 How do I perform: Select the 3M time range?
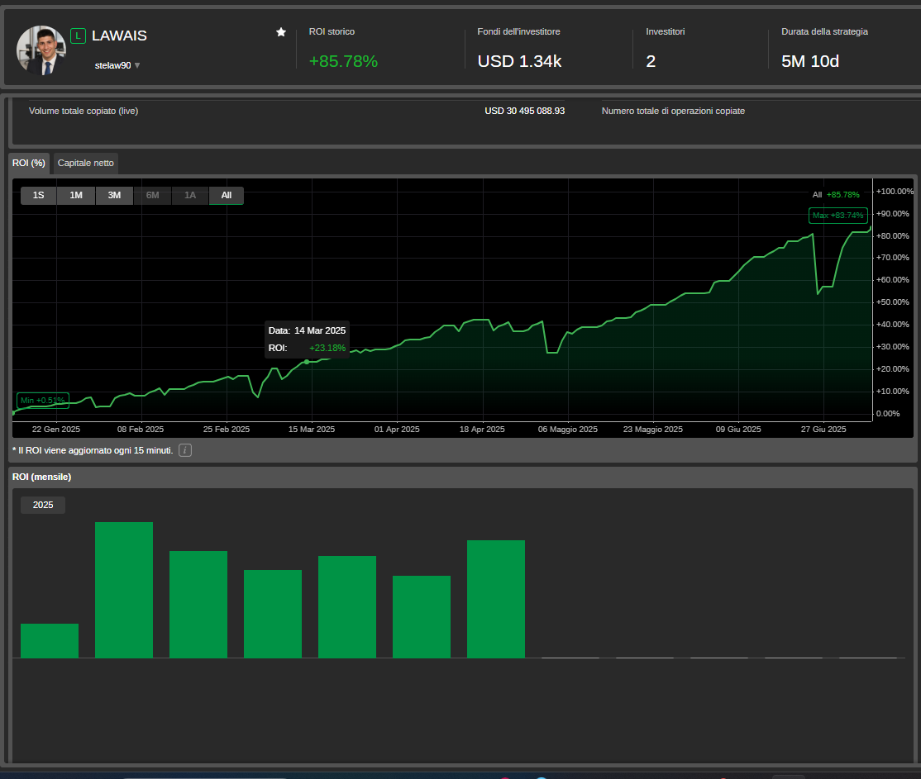[x=114, y=195]
